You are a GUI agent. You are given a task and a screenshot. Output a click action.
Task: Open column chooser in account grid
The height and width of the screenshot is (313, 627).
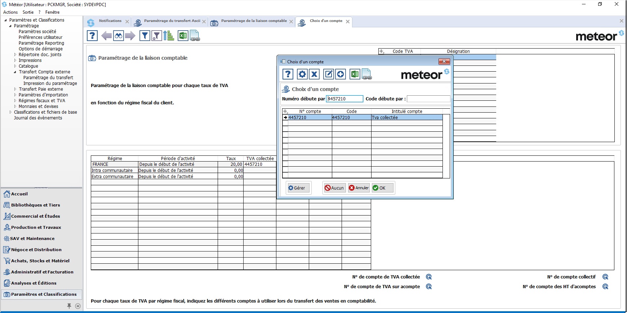285,112
